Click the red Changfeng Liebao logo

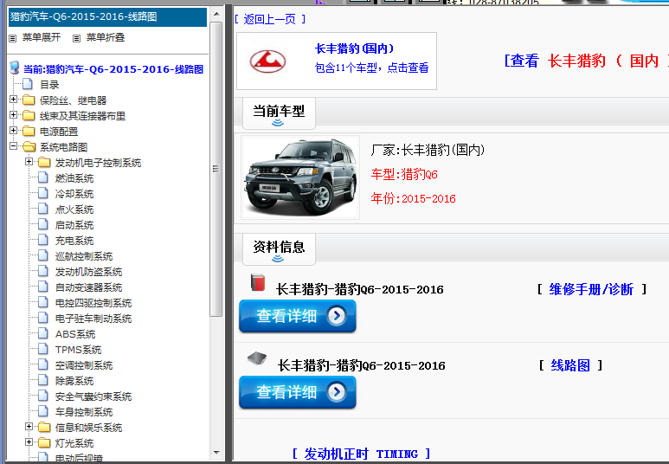click(x=267, y=61)
